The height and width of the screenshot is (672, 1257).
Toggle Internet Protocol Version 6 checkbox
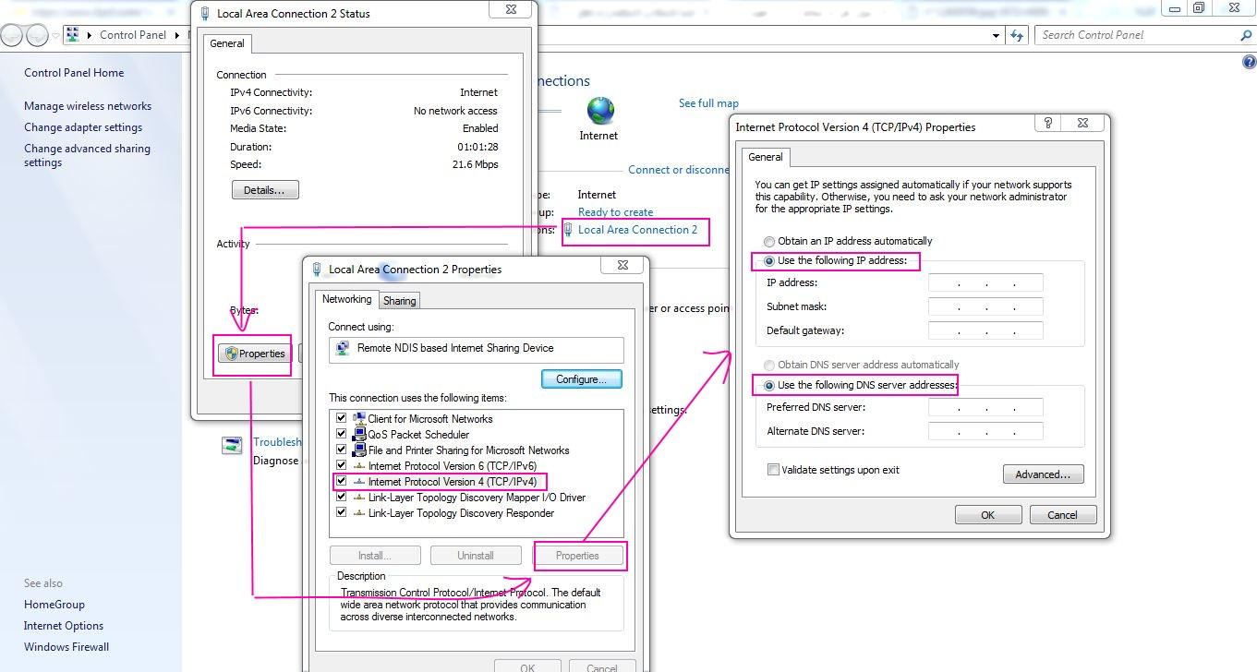click(x=341, y=465)
